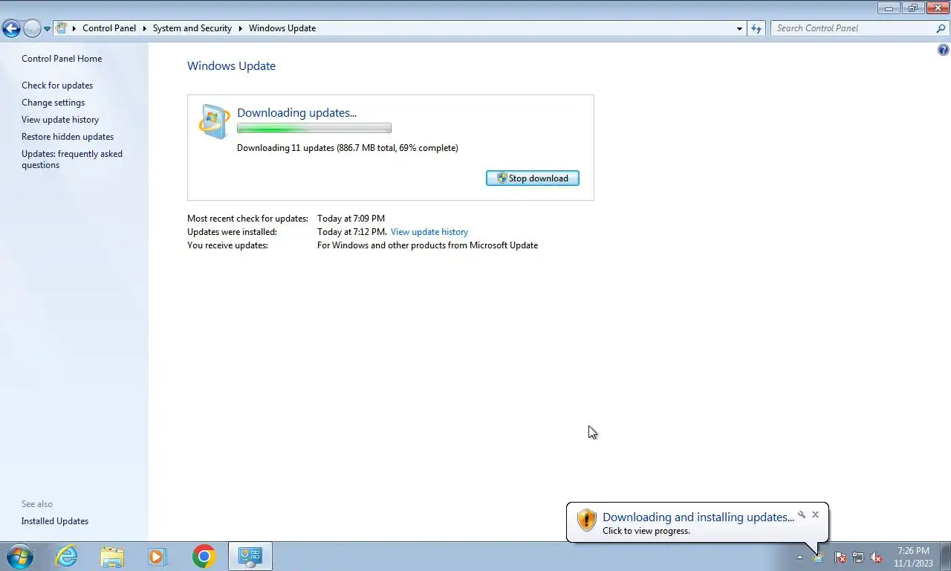Screen dimensions: 951x571
Task: Click the muted volume tray icon
Action: [x=876, y=557]
